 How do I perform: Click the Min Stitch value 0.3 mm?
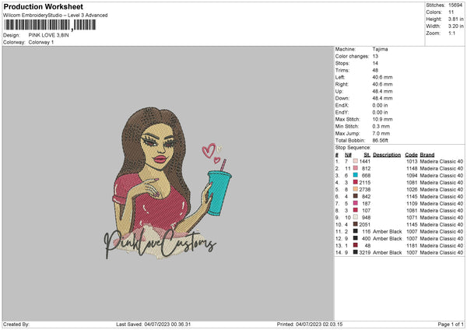click(x=381, y=126)
